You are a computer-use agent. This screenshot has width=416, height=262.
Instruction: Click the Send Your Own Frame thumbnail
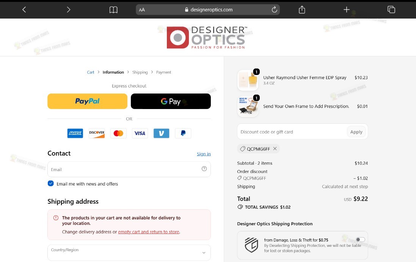[248, 106]
